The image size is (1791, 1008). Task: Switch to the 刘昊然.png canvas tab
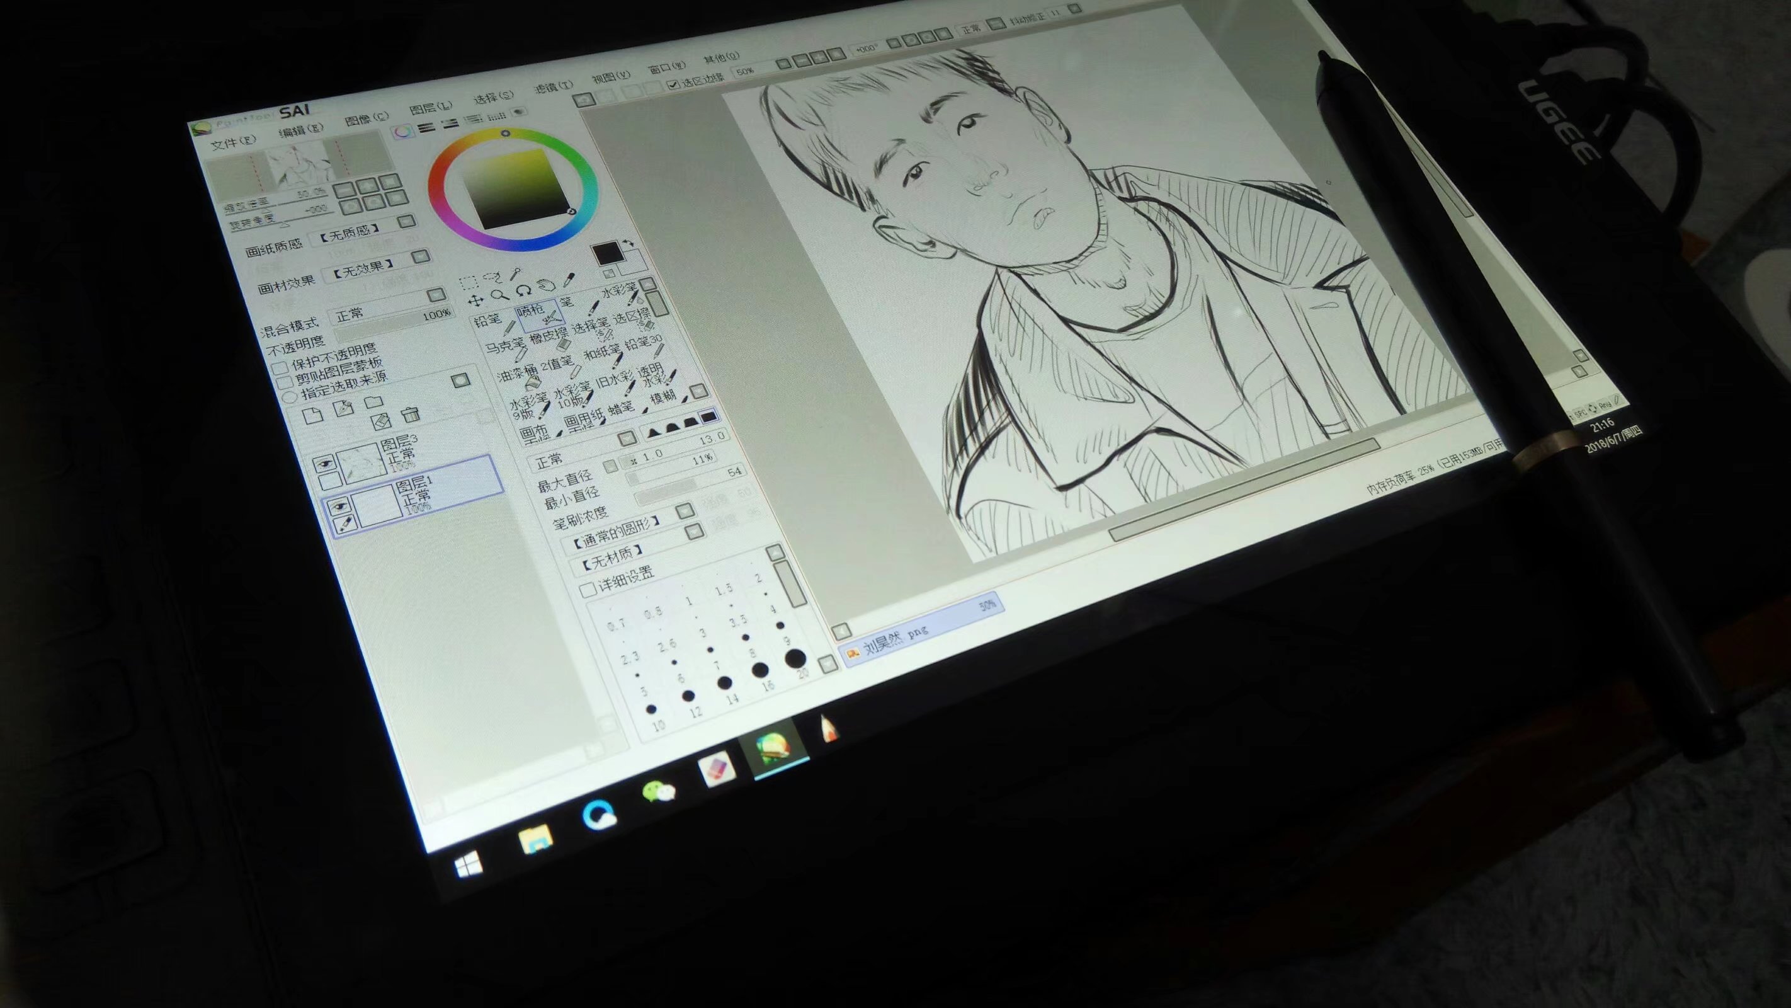896,640
